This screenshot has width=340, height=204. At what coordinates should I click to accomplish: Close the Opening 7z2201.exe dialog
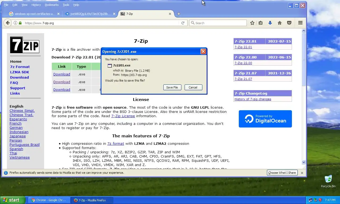(203, 52)
